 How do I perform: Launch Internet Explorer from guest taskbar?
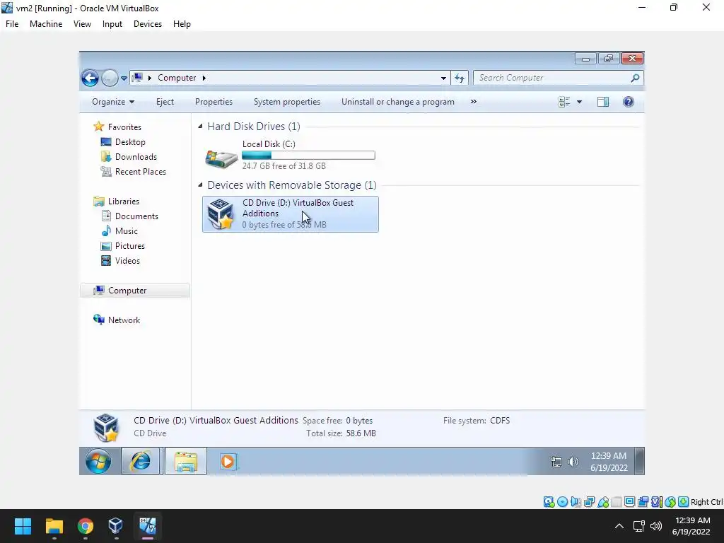[141, 461]
